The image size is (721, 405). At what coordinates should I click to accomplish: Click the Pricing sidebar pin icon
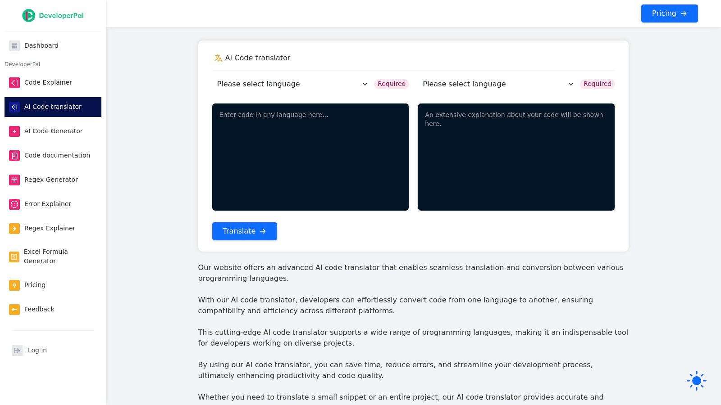click(14, 285)
